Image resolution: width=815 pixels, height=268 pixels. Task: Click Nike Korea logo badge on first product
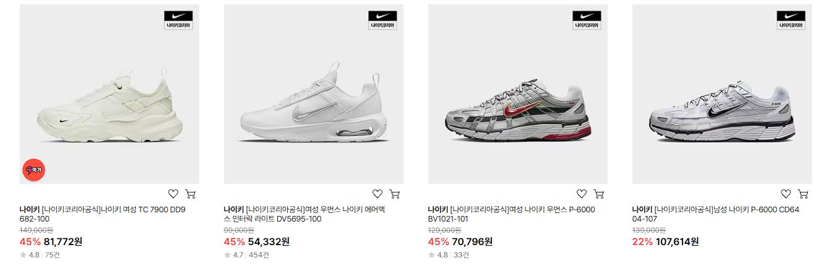pyautogui.click(x=178, y=20)
